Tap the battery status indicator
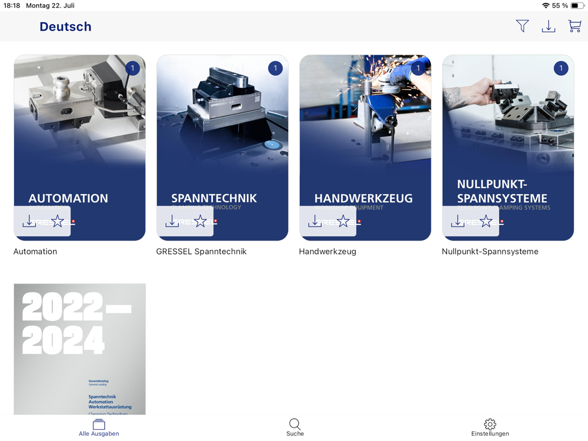The image size is (588, 441). click(x=577, y=5)
